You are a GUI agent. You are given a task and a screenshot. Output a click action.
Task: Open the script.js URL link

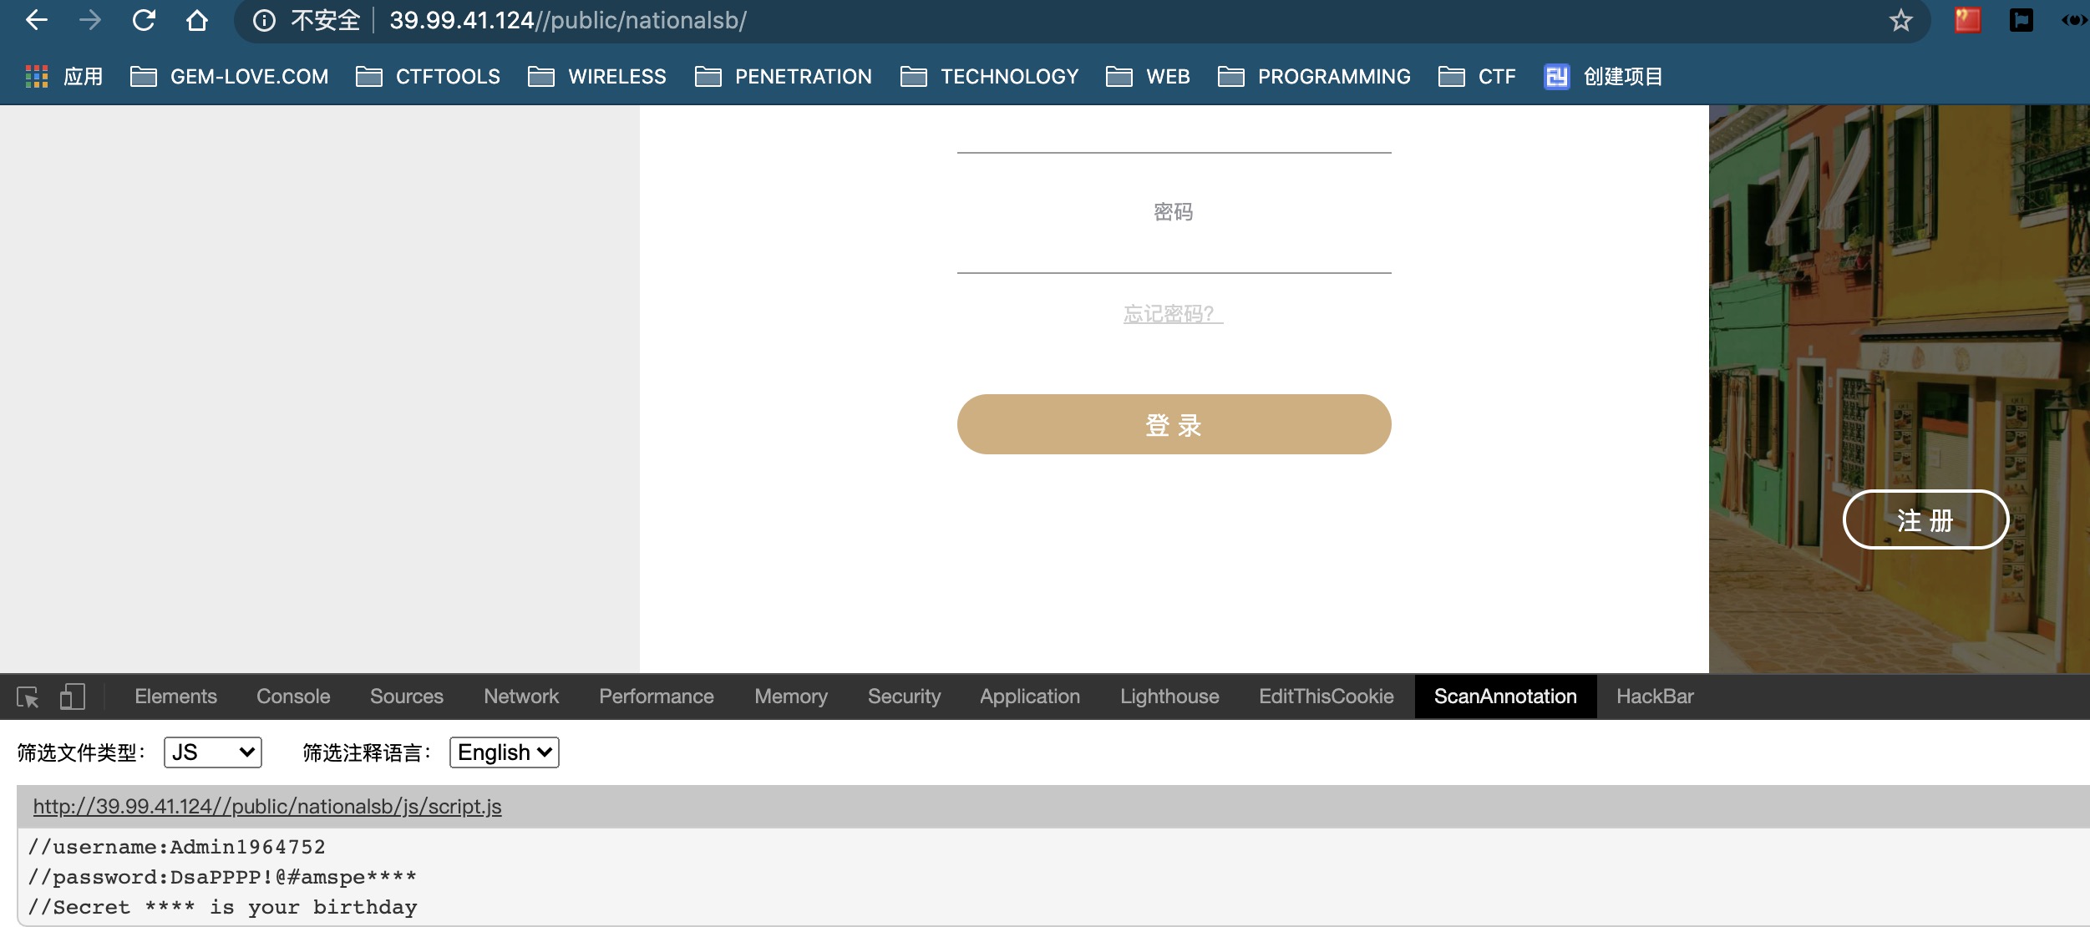267,807
